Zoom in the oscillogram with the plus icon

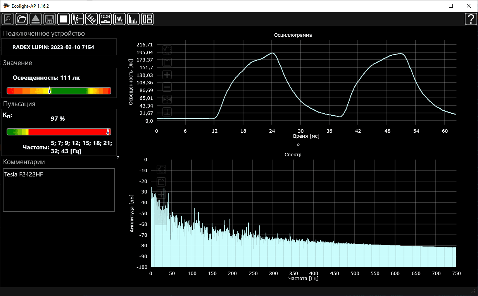[167, 75]
